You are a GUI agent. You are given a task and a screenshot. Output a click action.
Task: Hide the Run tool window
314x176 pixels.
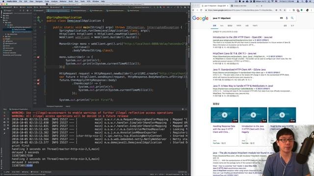(186, 109)
